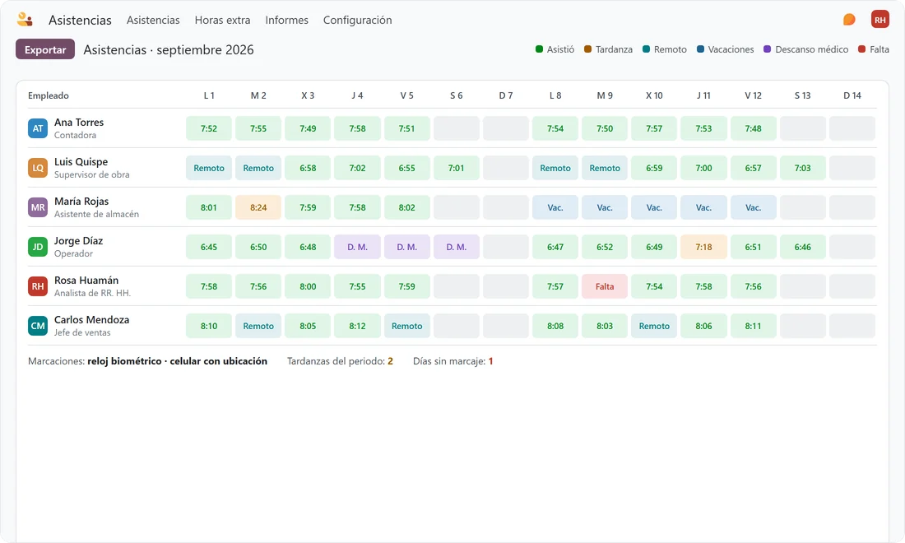Click Rosa Huamán's RH row avatar
The width and height of the screenshot is (905, 543).
click(x=38, y=286)
